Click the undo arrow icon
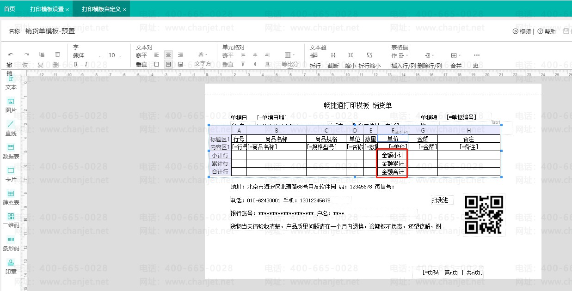The image size is (572, 291). tap(10, 55)
